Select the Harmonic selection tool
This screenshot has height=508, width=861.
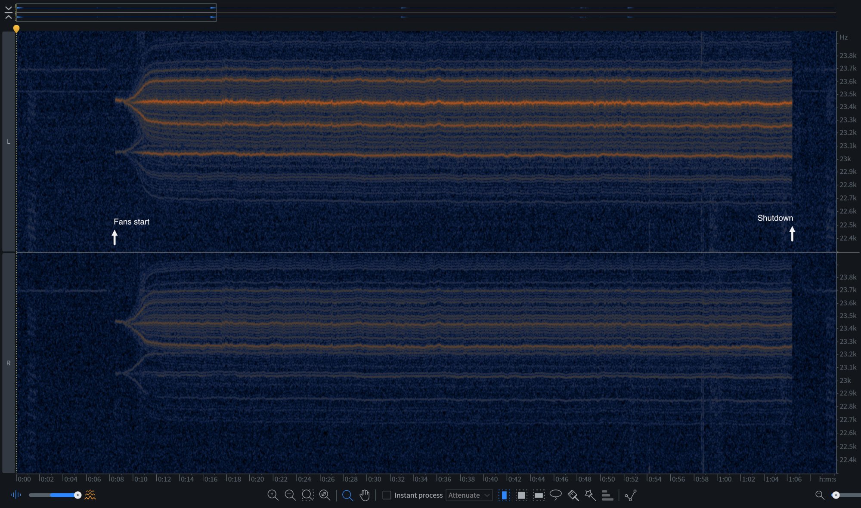(x=607, y=495)
